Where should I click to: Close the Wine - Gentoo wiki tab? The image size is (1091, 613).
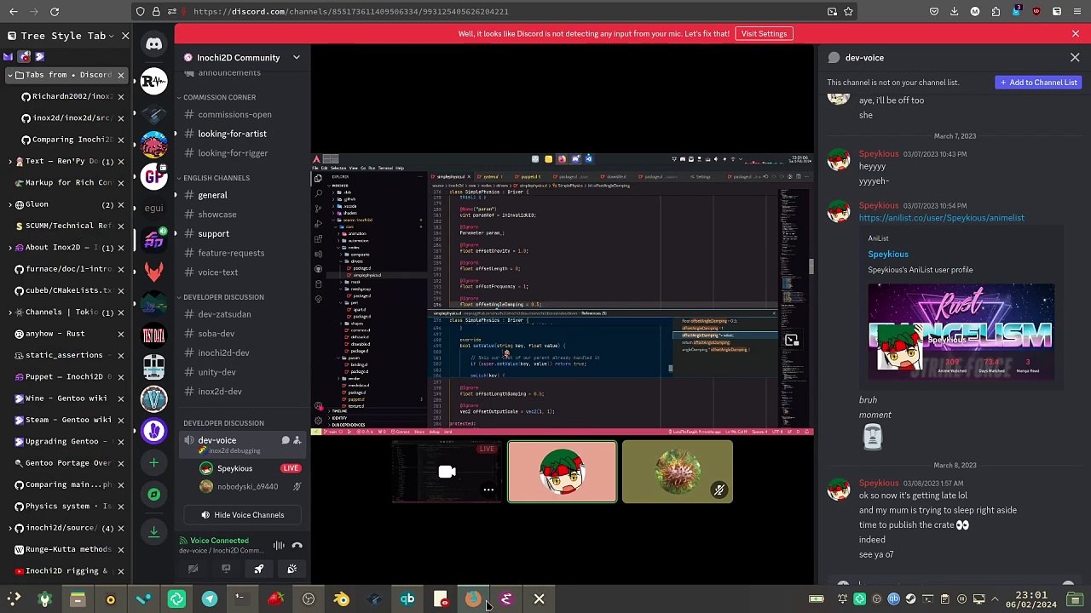click(120, 398)
